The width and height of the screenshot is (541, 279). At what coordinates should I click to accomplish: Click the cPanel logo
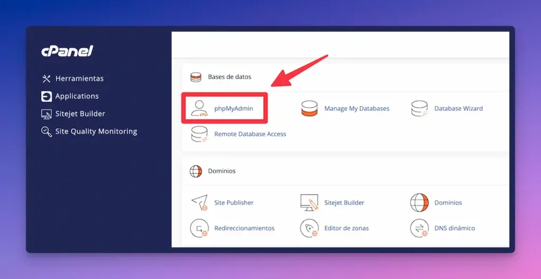point(67,51)
